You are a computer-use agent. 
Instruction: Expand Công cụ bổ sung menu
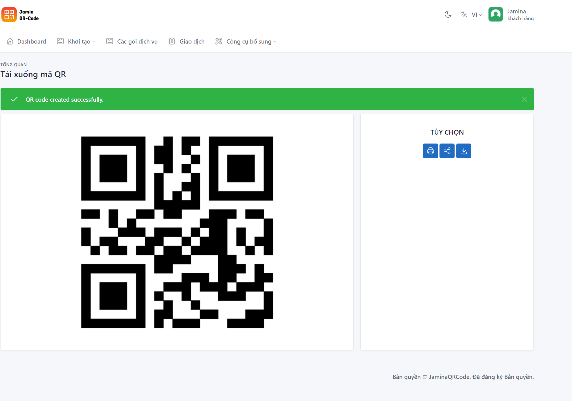pyautogui.click(x=246, y=41)
